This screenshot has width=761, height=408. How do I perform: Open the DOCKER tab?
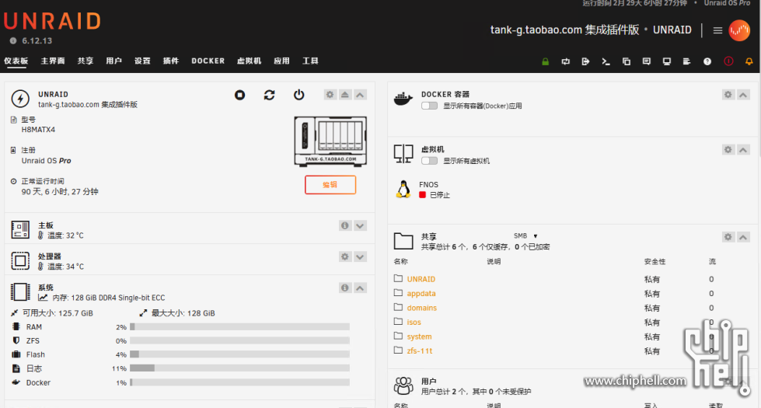tap(208, 61)
